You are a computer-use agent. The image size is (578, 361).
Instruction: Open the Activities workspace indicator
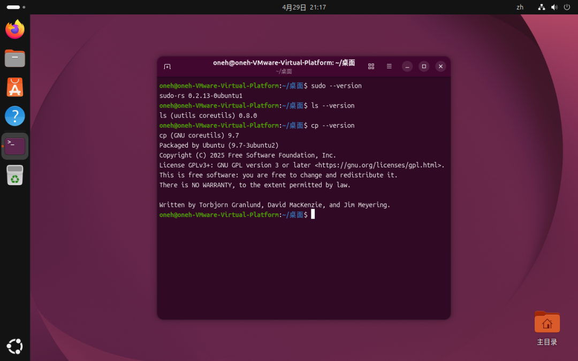pyautogui.click(x=16, y=7)
